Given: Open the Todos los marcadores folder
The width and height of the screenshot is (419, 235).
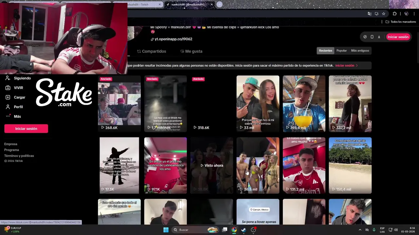Looking at the screenshot, I should 401,22.
